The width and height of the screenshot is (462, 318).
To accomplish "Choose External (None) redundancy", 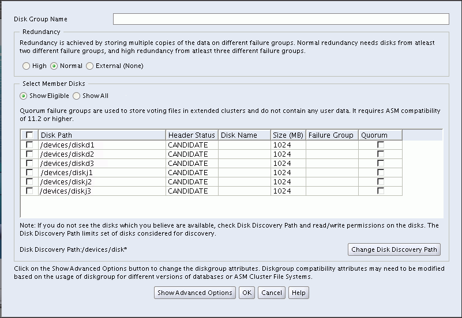I will click(90, 66).
